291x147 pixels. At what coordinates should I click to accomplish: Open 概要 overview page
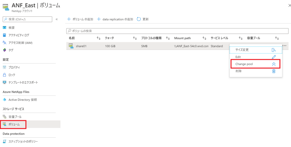11,28
